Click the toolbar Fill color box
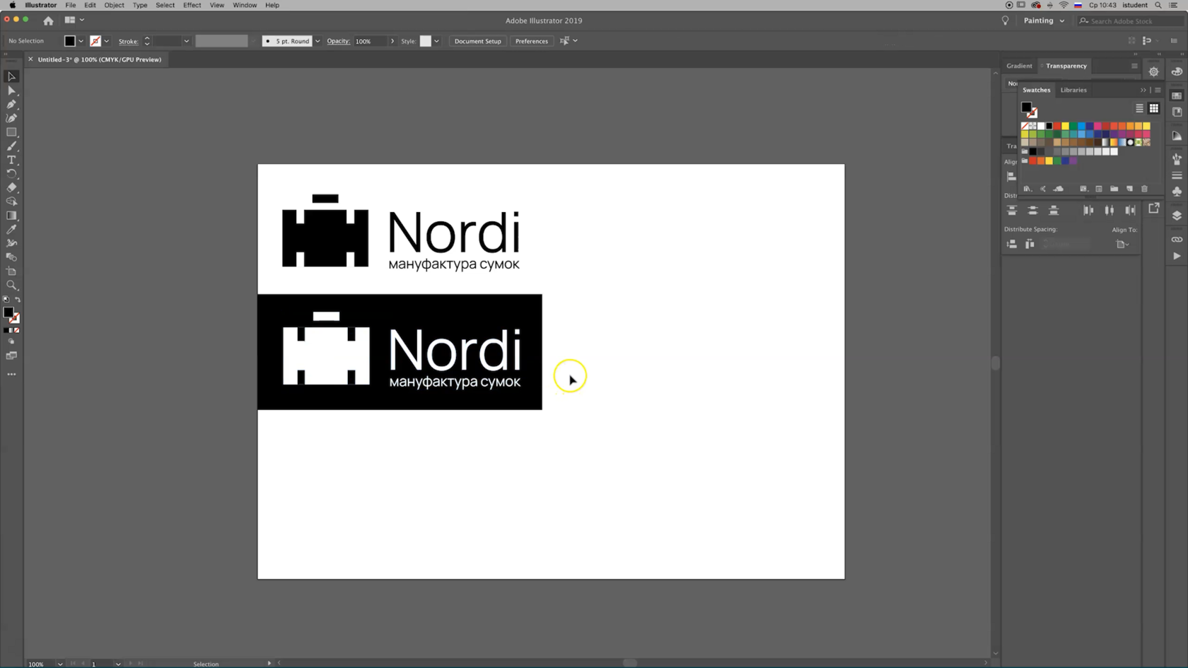Screen dimensions: 1188x668 pos(8,312)
